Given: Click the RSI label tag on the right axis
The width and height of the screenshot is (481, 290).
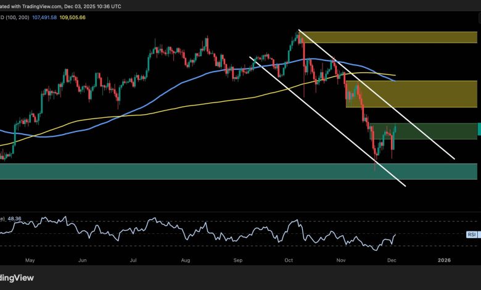Looking at the screenshot, I should [x=472, y=234].
